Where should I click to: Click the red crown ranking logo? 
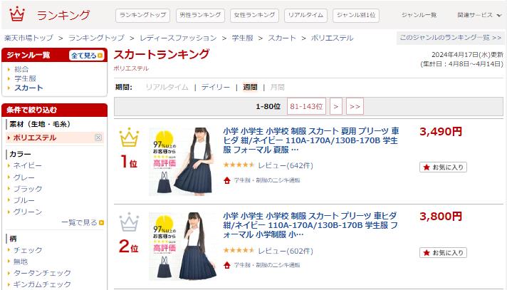tap(17, 14)
